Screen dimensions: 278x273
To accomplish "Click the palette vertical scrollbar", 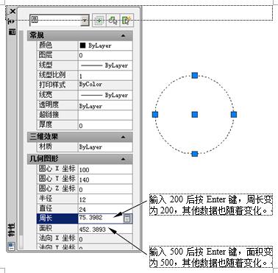I will click(x=21, y=139).
